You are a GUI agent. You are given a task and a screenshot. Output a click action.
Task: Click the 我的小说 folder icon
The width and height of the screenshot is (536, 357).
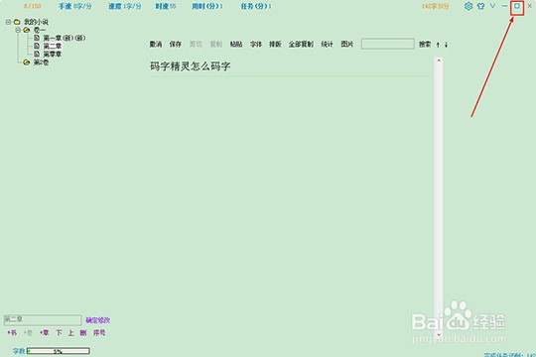17,22
